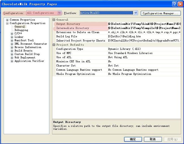Expand the Web Deployment node

12,58
